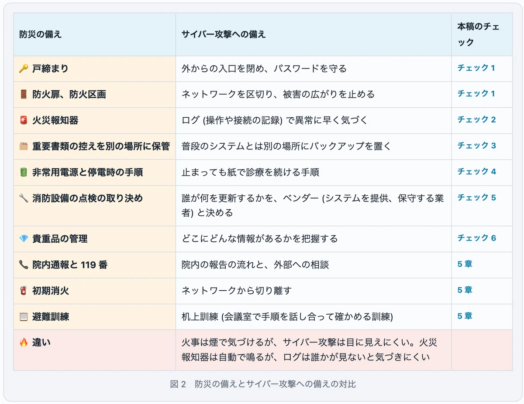Follow 5 章 link in the 初期消火 row
The width and height of the screenshot is (524, 404).
tap(465, 290)
